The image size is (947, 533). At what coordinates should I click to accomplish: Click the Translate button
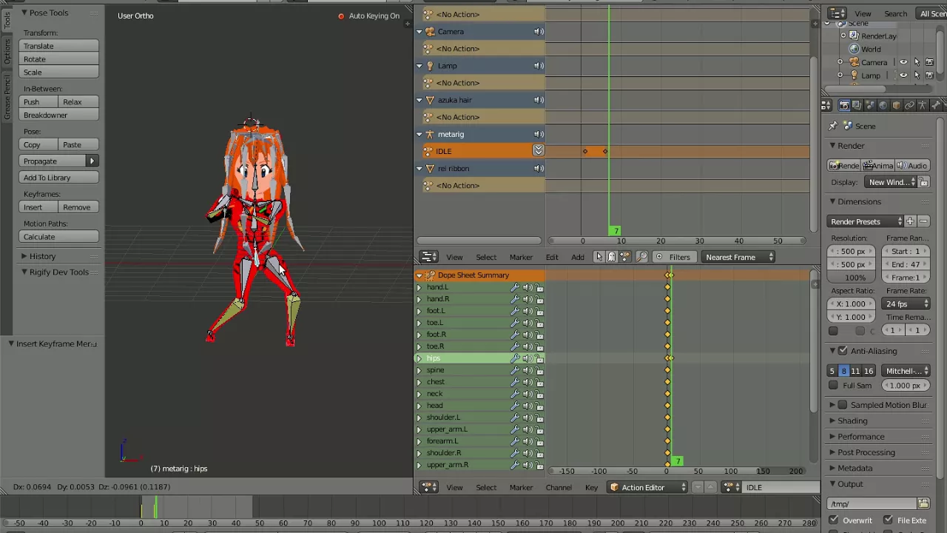click(x=59, y=46)
